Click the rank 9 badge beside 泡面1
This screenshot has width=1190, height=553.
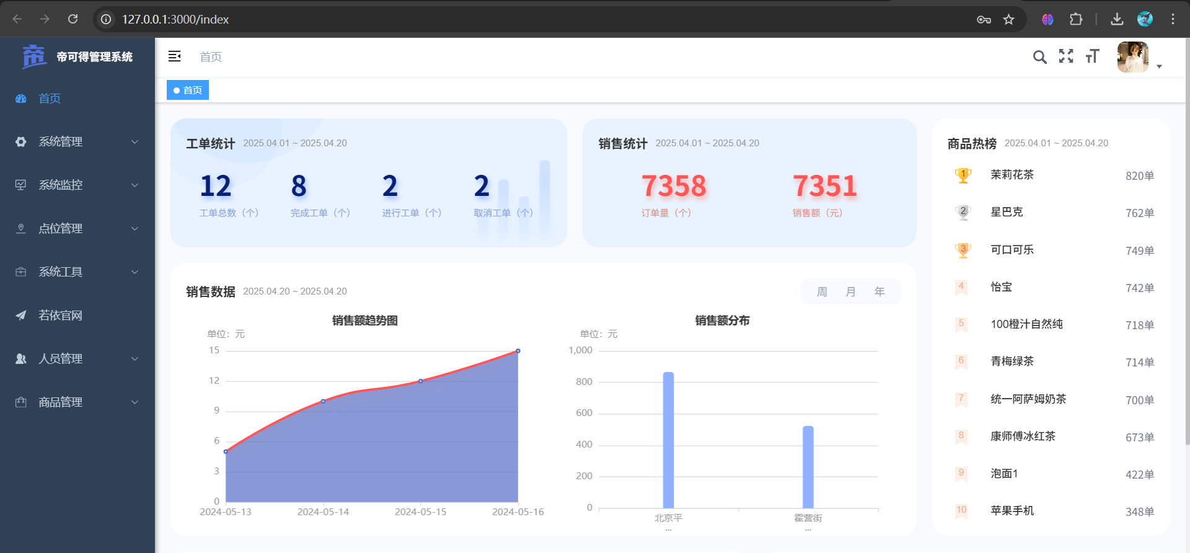pyautogui.click(x=961, y=474)
